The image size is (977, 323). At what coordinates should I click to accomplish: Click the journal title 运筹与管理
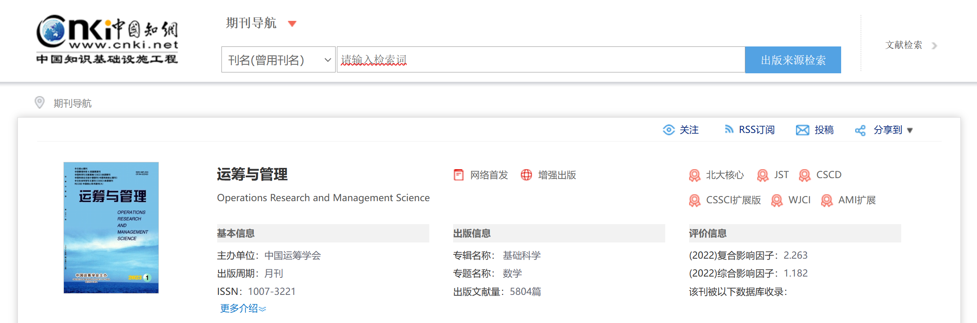(x=252, y=174)
